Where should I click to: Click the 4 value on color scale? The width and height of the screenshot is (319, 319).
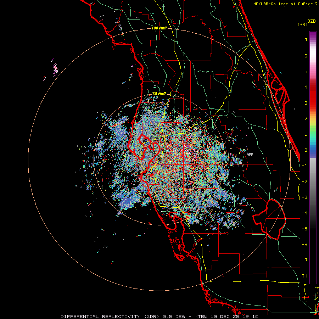pyautogui.click(x=306, y=87)
